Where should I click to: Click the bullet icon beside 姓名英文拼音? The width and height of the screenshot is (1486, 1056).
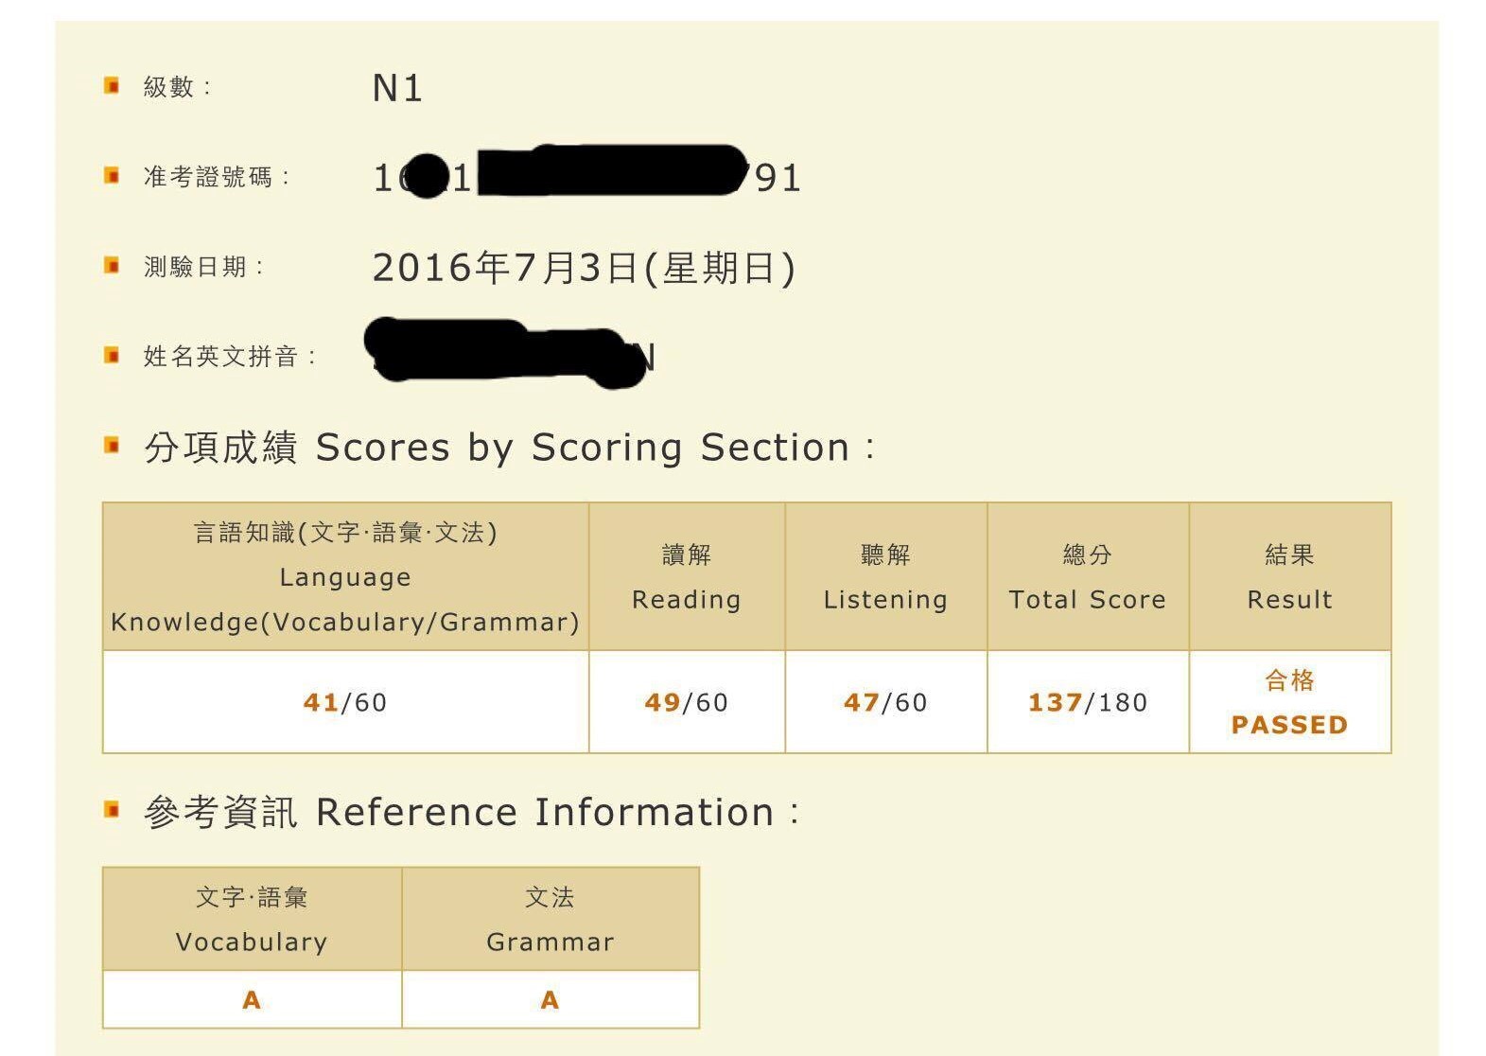[112, 356]
